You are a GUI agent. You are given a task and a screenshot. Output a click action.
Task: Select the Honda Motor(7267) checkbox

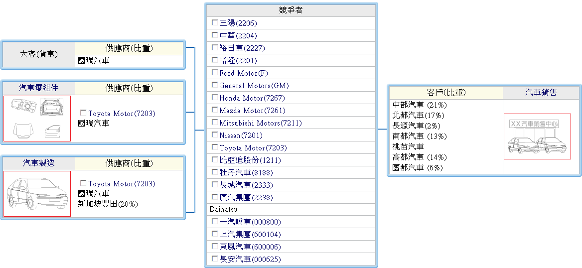point(215,98)
